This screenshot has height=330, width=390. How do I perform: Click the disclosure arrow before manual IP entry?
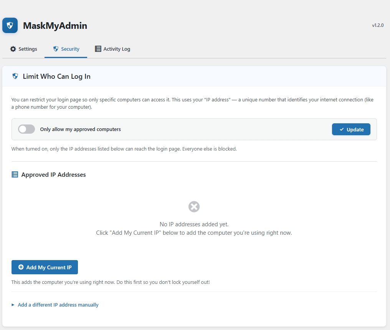coord(13,305)
